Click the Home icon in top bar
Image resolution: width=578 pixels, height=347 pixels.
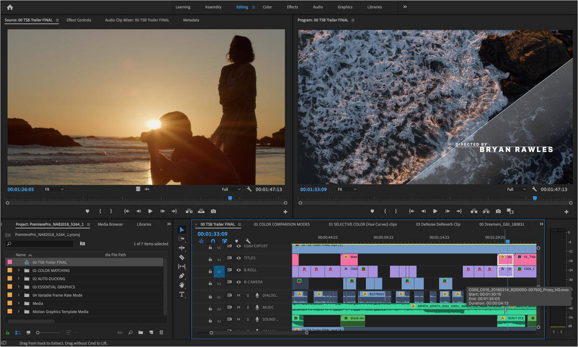click(x=10, y=7)
